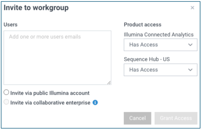Screen dimensions: 201x130
Task: Click the 'Invite to workgroup' dialog title
Action: tap(36, 8)
